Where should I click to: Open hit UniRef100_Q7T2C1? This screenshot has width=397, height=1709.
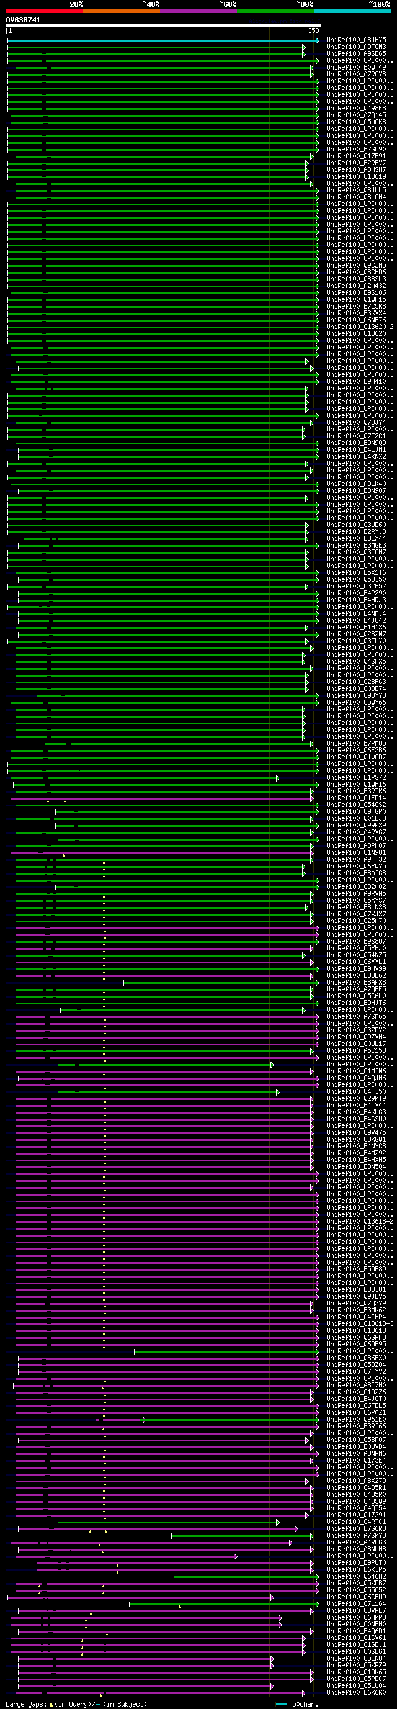(x=356, y=436)
